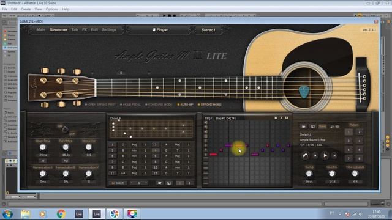Open the Create menu in Ableton Live

(26, 9)
